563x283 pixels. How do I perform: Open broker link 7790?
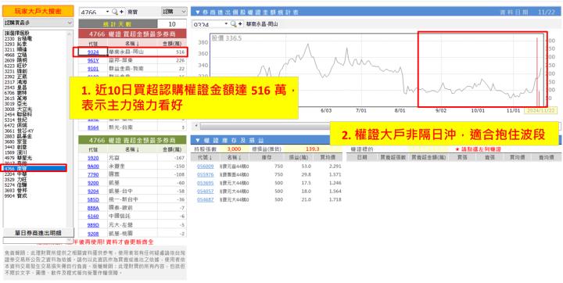click(x=93, y=174)
